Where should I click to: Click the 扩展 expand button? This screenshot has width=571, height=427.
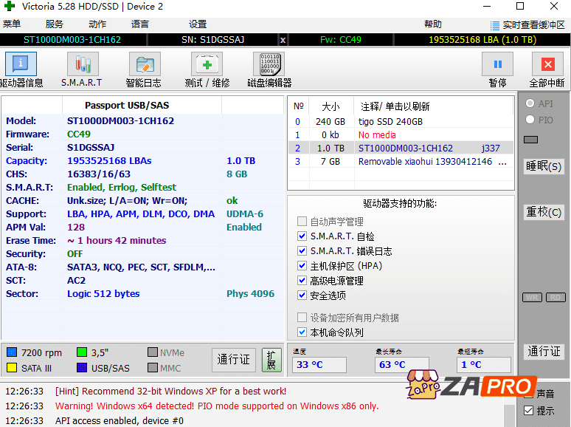[271, 360]
